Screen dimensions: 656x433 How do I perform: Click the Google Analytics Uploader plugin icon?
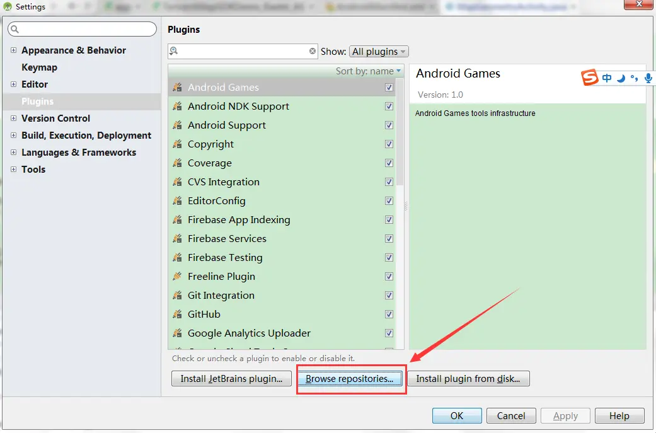tap(177, 333)
